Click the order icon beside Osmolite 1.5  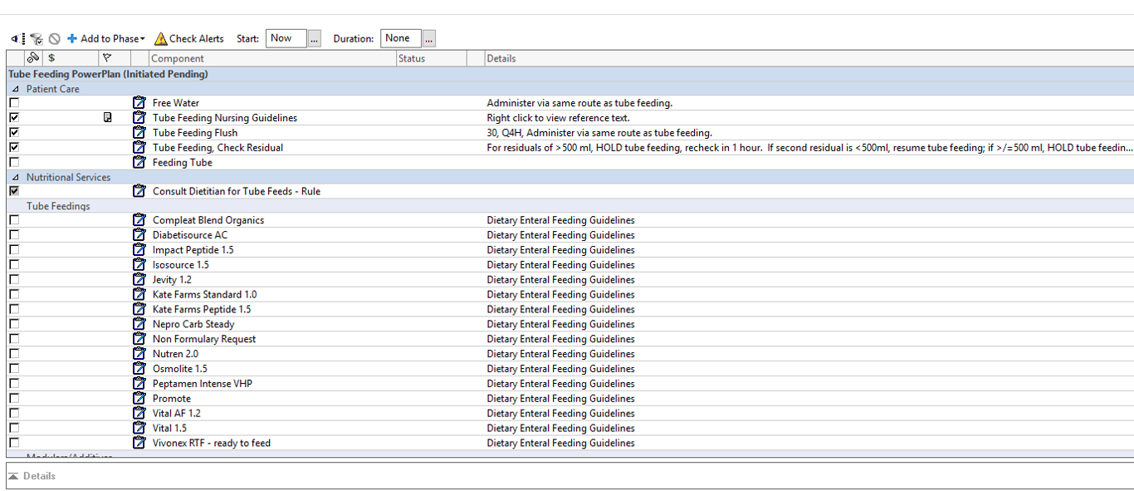139,369
